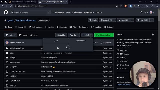Open the Wiki tab
160x90 pixels.
tap(73, 27)
